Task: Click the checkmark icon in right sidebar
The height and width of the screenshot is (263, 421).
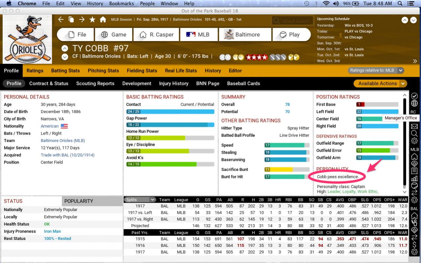Action: [x=414, y=96]
